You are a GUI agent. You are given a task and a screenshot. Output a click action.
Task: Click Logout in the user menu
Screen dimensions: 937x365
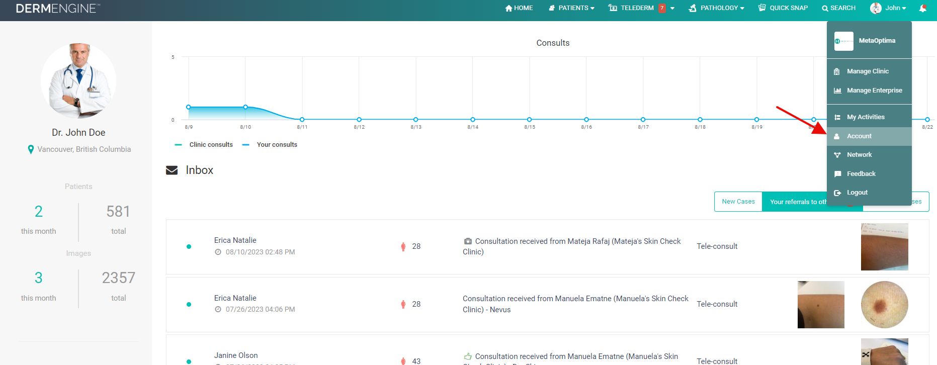pyautogui.click(x=869, y=193)
